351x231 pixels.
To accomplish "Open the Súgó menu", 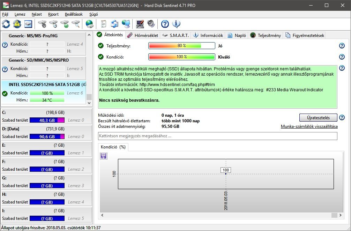I will [94, 14].
